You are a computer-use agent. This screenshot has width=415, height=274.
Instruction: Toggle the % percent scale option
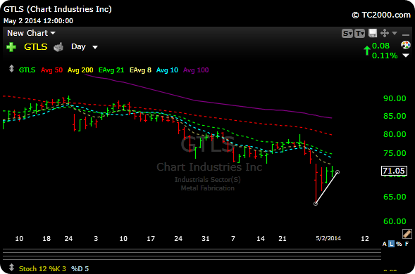point(399,244)
